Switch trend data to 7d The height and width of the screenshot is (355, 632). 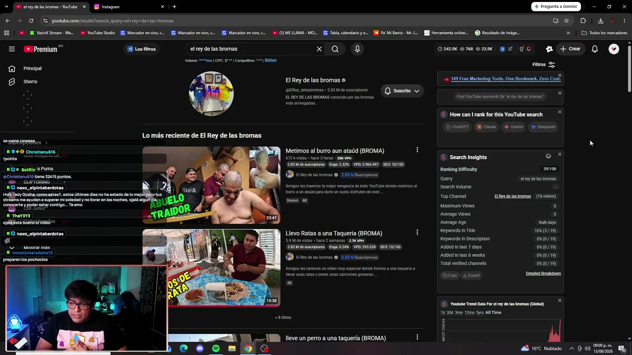tap(442, 313)
